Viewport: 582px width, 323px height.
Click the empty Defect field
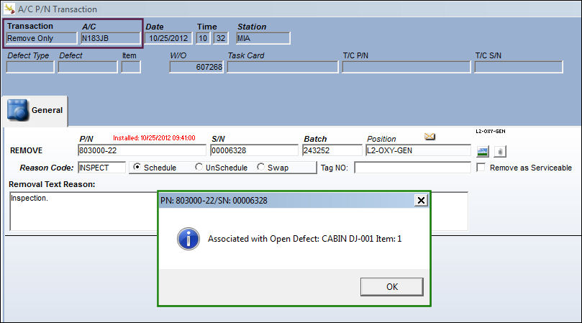(88, 67)
